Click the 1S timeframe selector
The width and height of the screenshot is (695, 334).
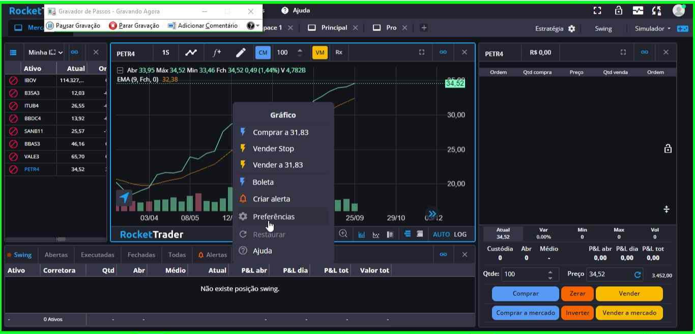click(166, 52)
